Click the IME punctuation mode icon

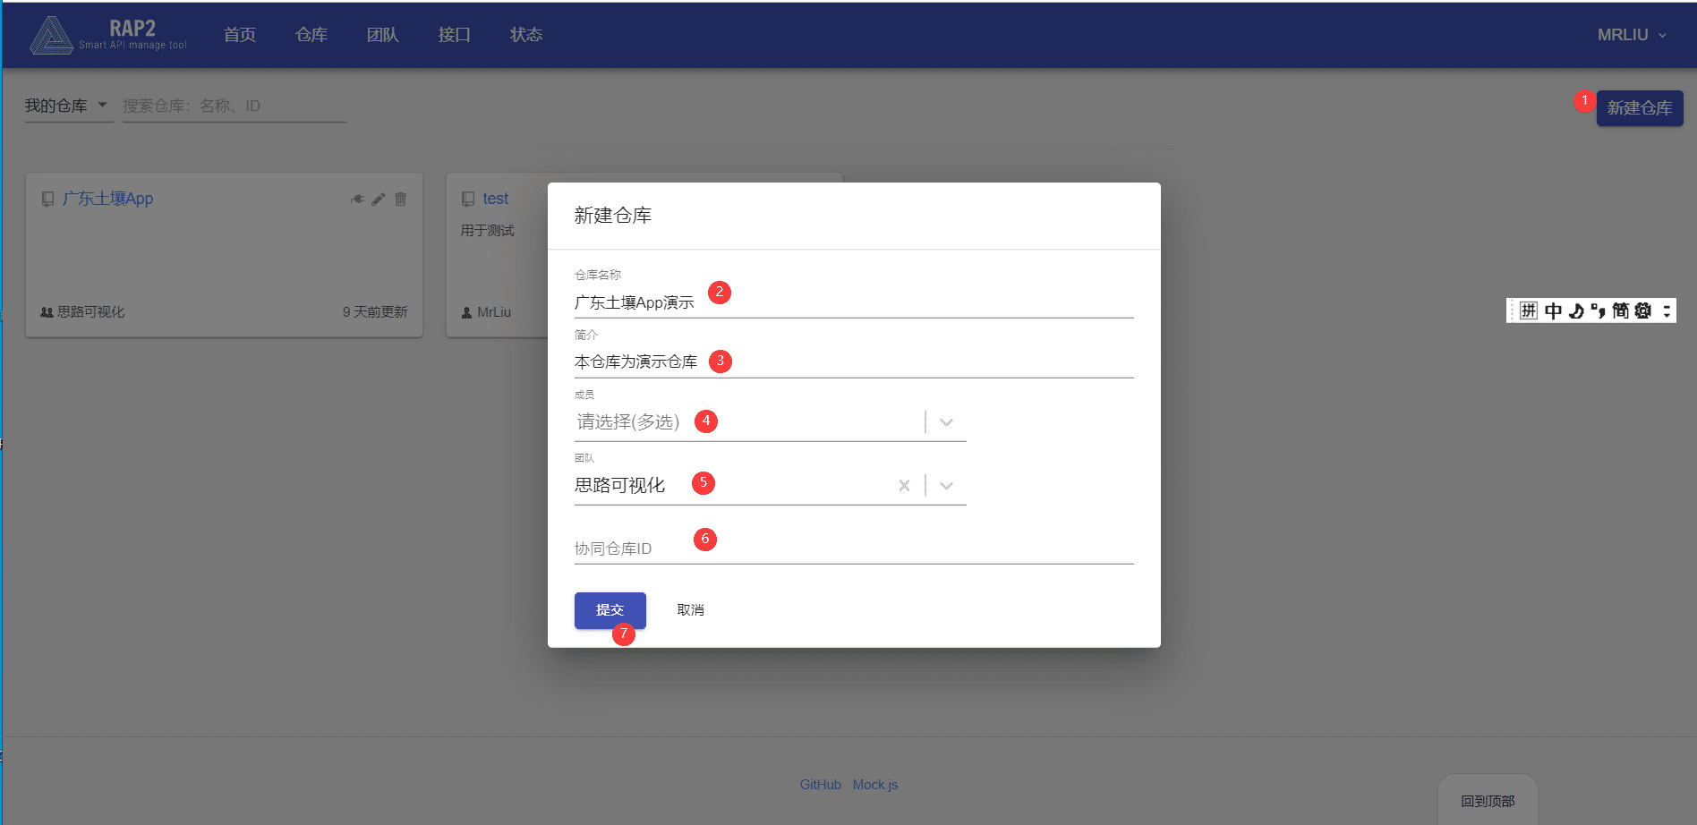pyautogui.click(x=1598, y=310)
